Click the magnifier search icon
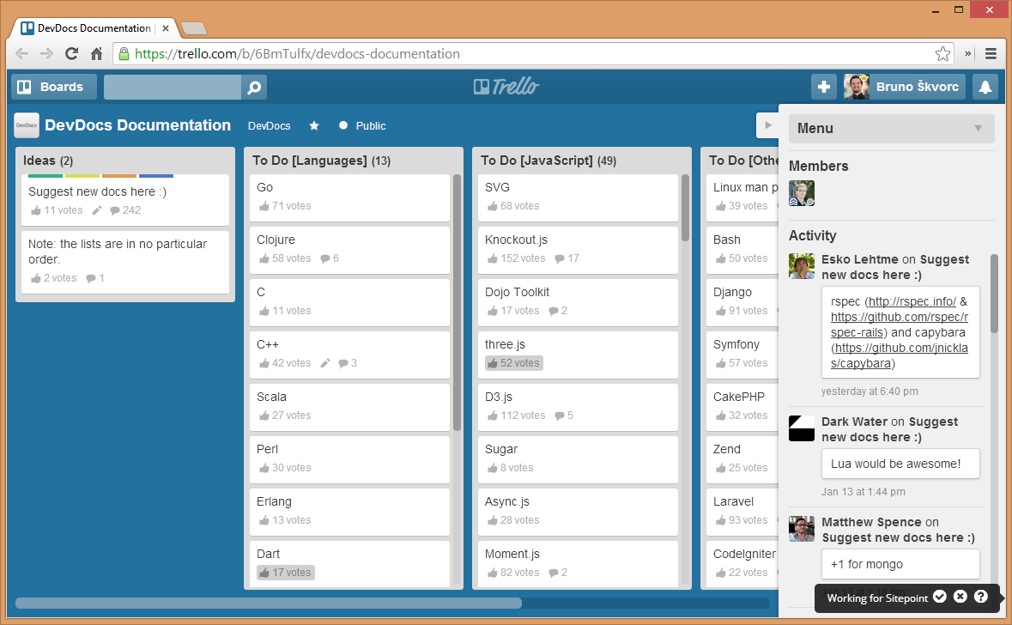 [254, 87]
